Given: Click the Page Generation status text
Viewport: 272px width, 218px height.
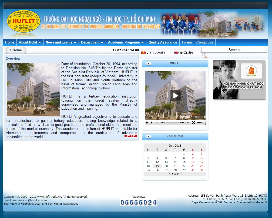Looking at the screenshot, I should 229,202.
